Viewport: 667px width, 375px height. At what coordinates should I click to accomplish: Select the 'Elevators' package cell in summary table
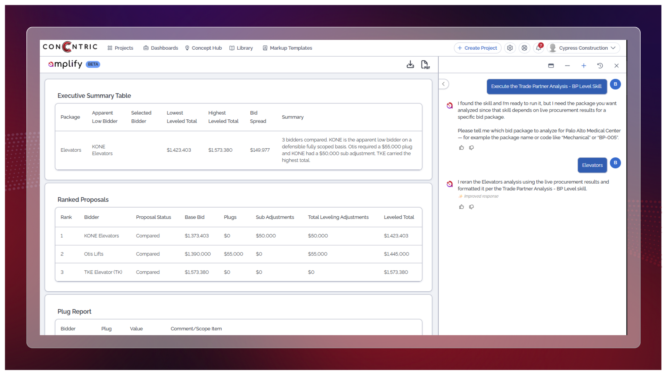coord(71,150)
